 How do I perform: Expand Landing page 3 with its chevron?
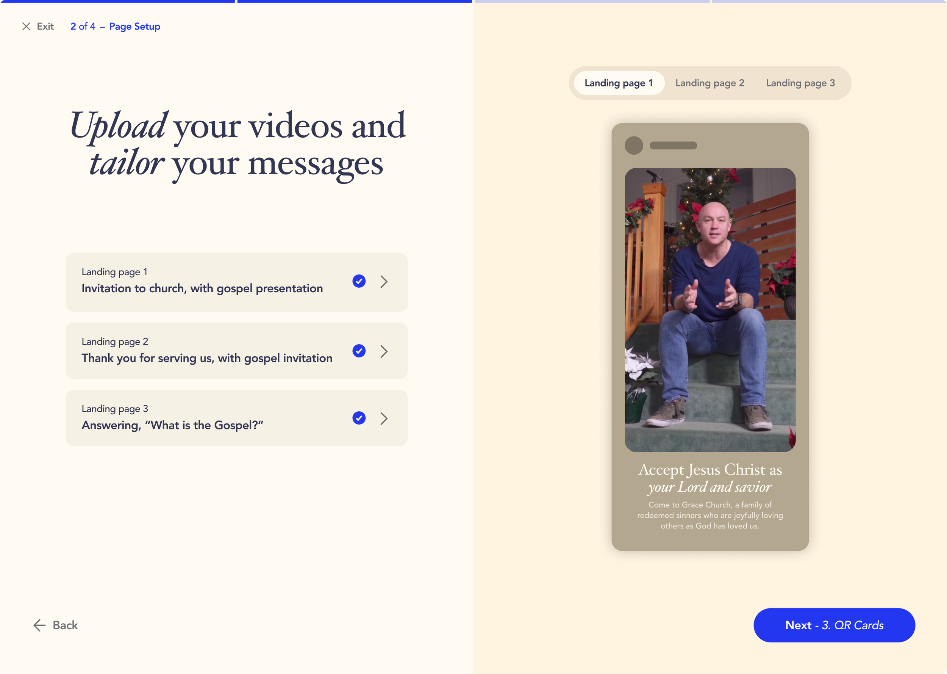[384, 419]
